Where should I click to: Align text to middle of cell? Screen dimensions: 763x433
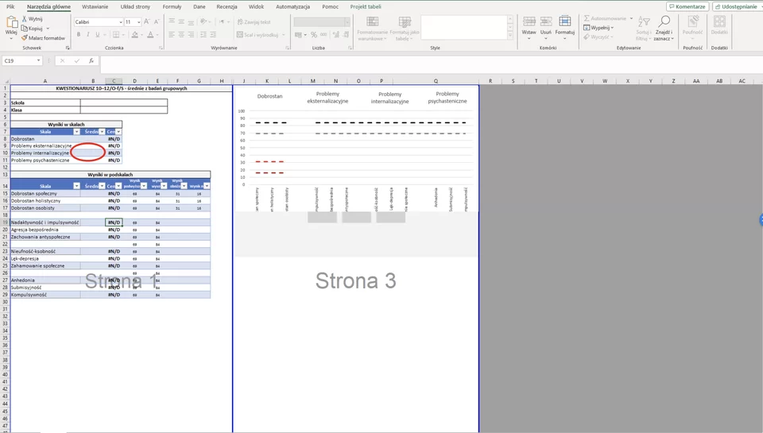[181, 22]
